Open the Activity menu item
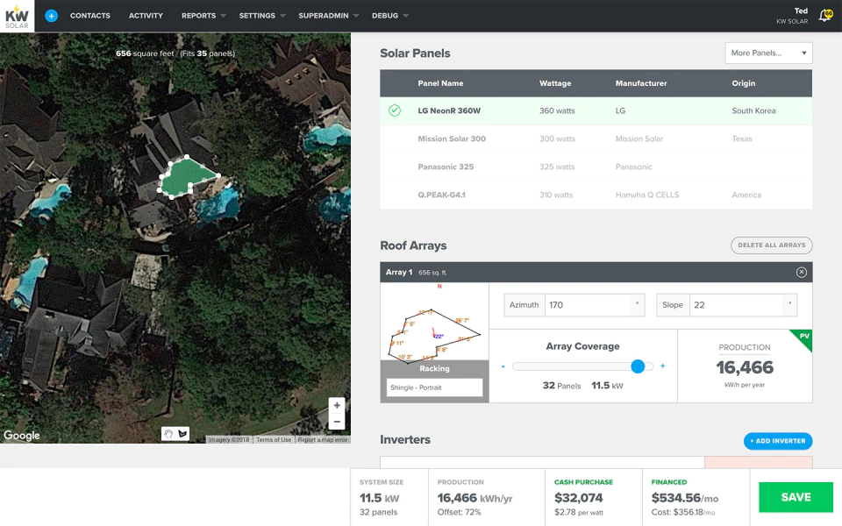 click(x=146, y=16)
